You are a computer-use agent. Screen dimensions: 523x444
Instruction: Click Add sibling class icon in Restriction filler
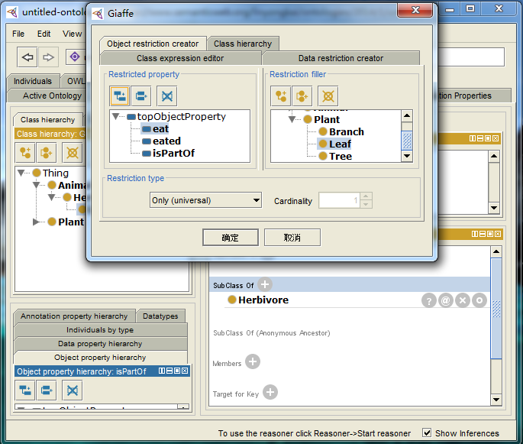click(x=302, y=96)
